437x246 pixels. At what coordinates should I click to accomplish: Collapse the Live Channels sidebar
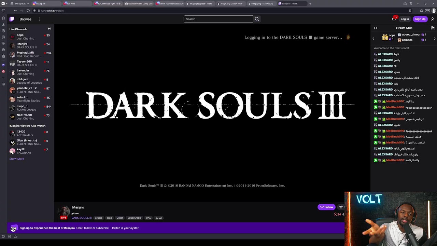(49, 29)
